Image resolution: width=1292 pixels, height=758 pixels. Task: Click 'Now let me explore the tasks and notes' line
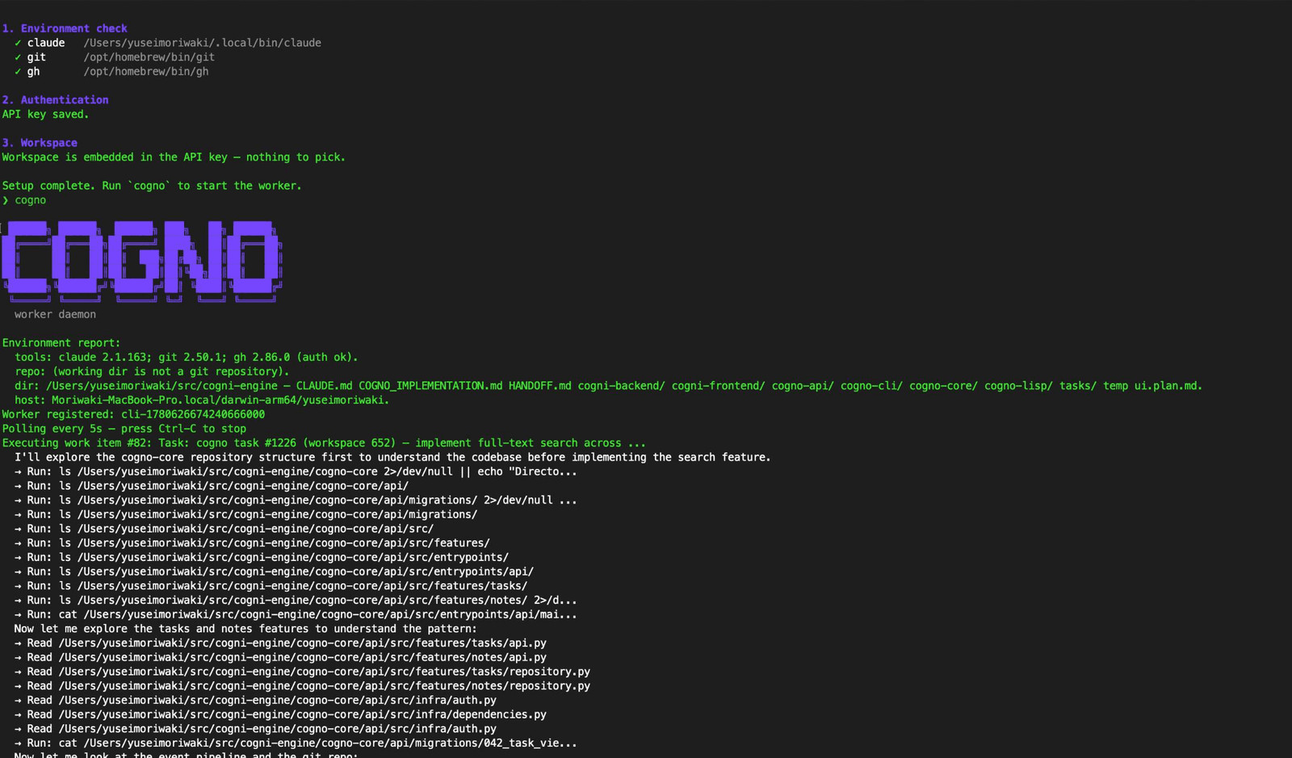245,630
